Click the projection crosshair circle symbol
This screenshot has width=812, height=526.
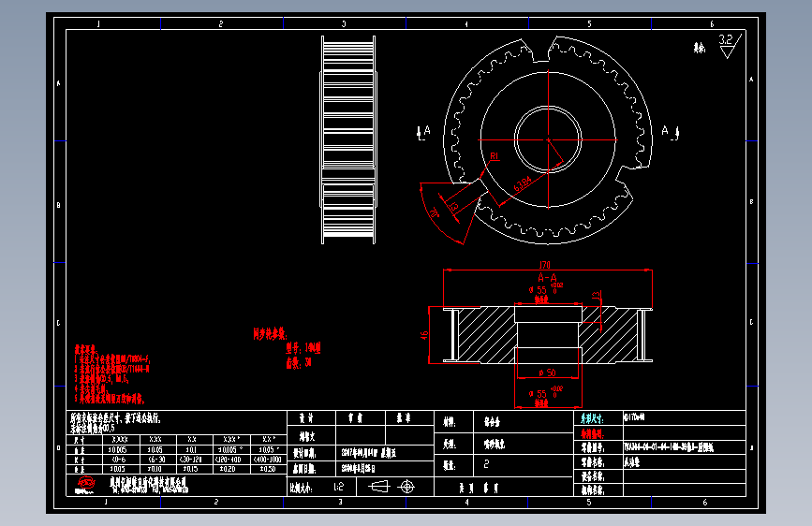click(407, 487)
